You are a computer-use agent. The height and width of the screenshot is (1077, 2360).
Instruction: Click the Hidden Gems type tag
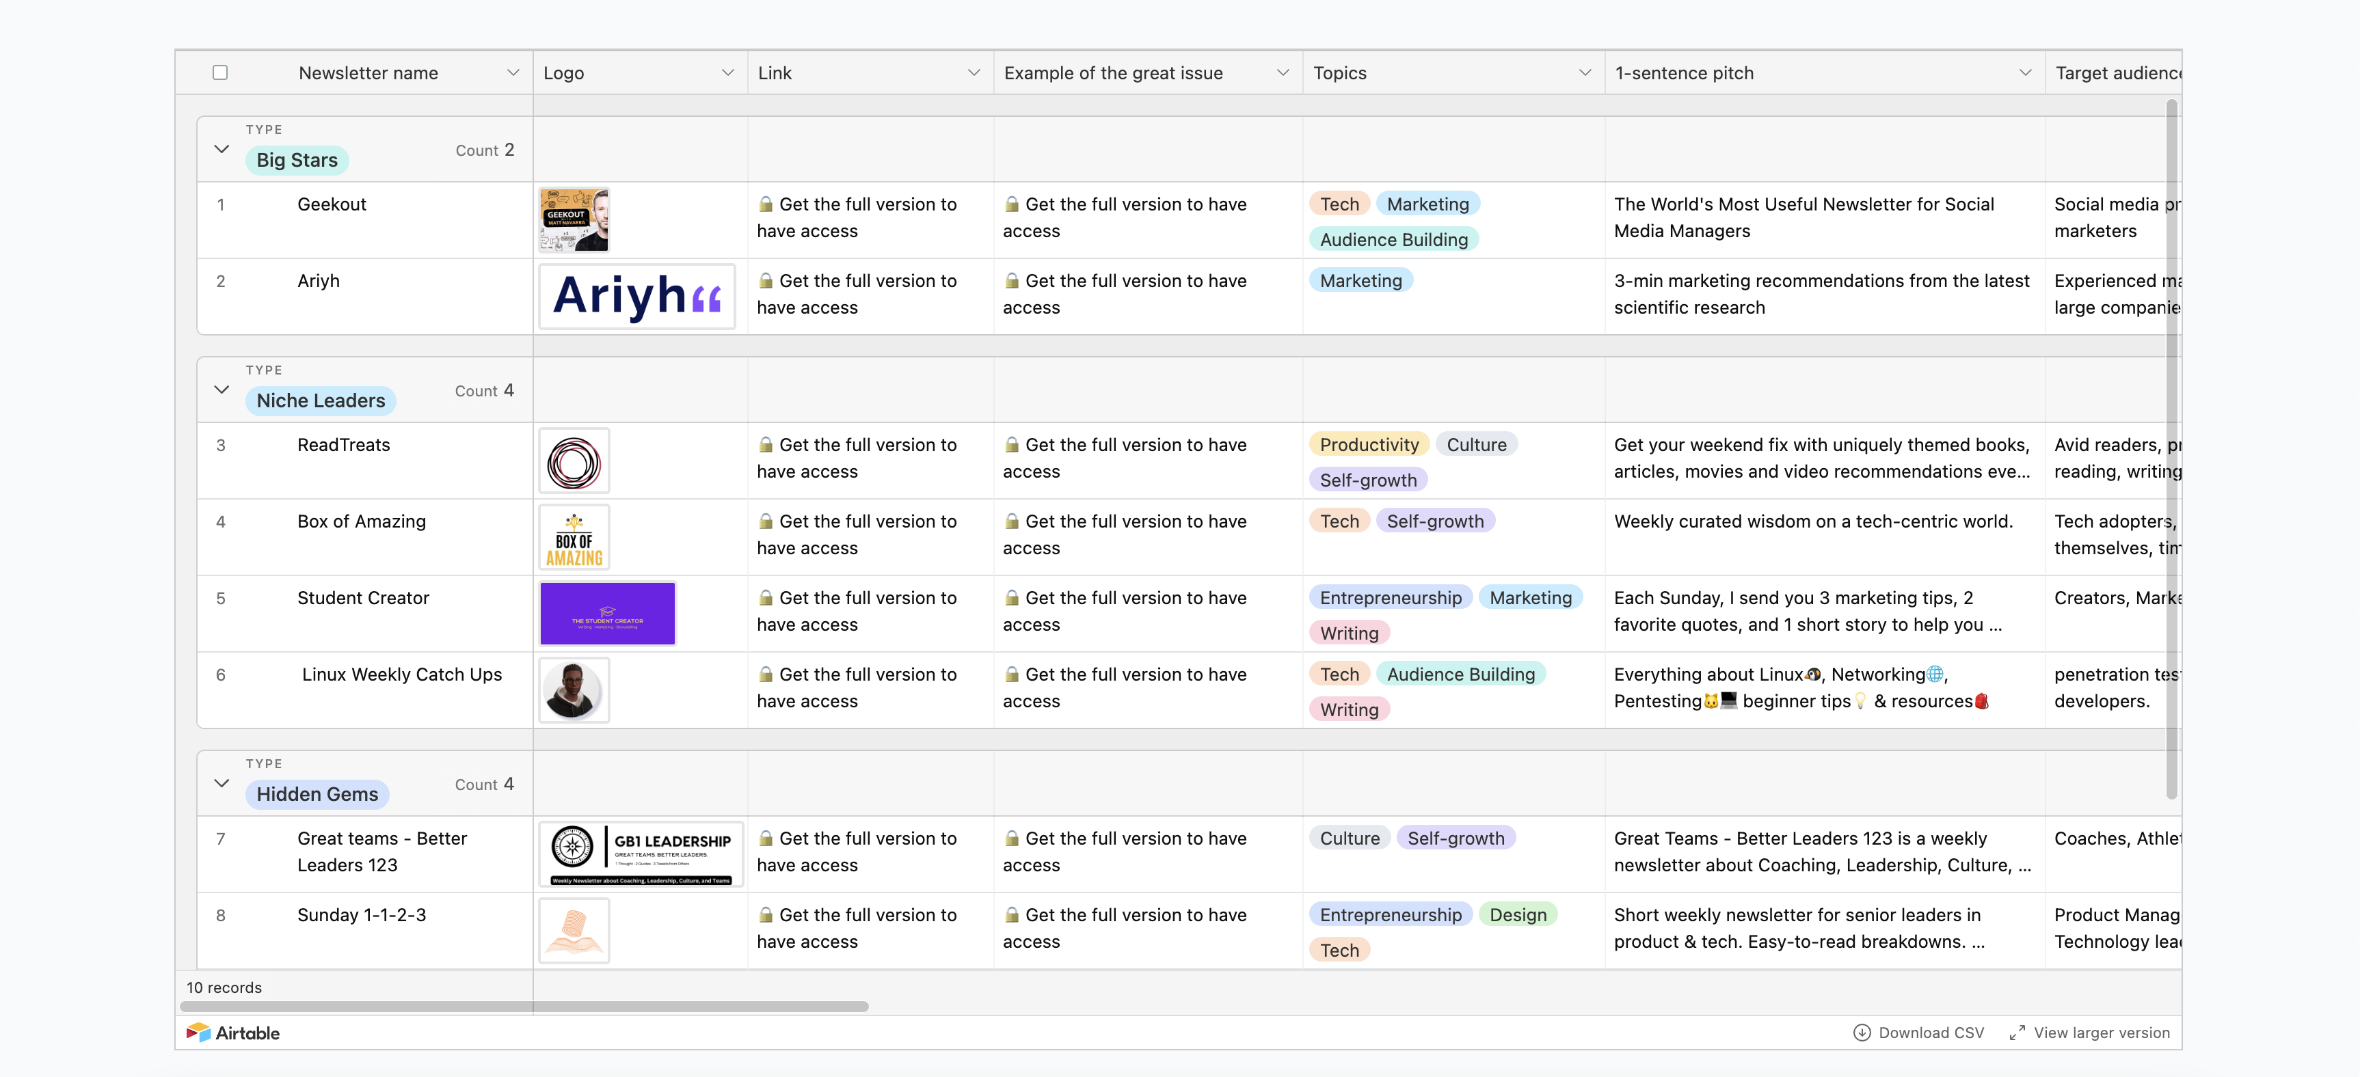(317, 794)
